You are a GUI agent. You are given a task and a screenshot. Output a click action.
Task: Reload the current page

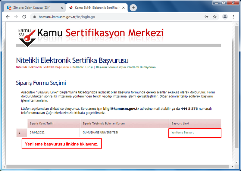point(24,17)
